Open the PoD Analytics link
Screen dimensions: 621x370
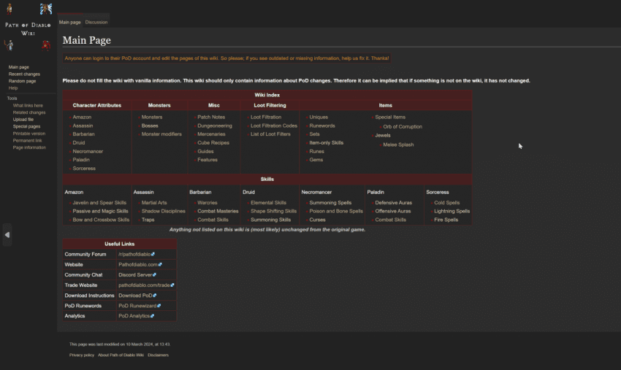point(136,316)
